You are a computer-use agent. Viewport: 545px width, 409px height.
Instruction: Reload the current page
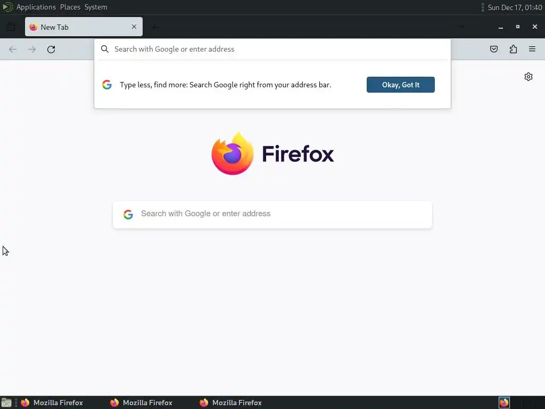(51, 50)
